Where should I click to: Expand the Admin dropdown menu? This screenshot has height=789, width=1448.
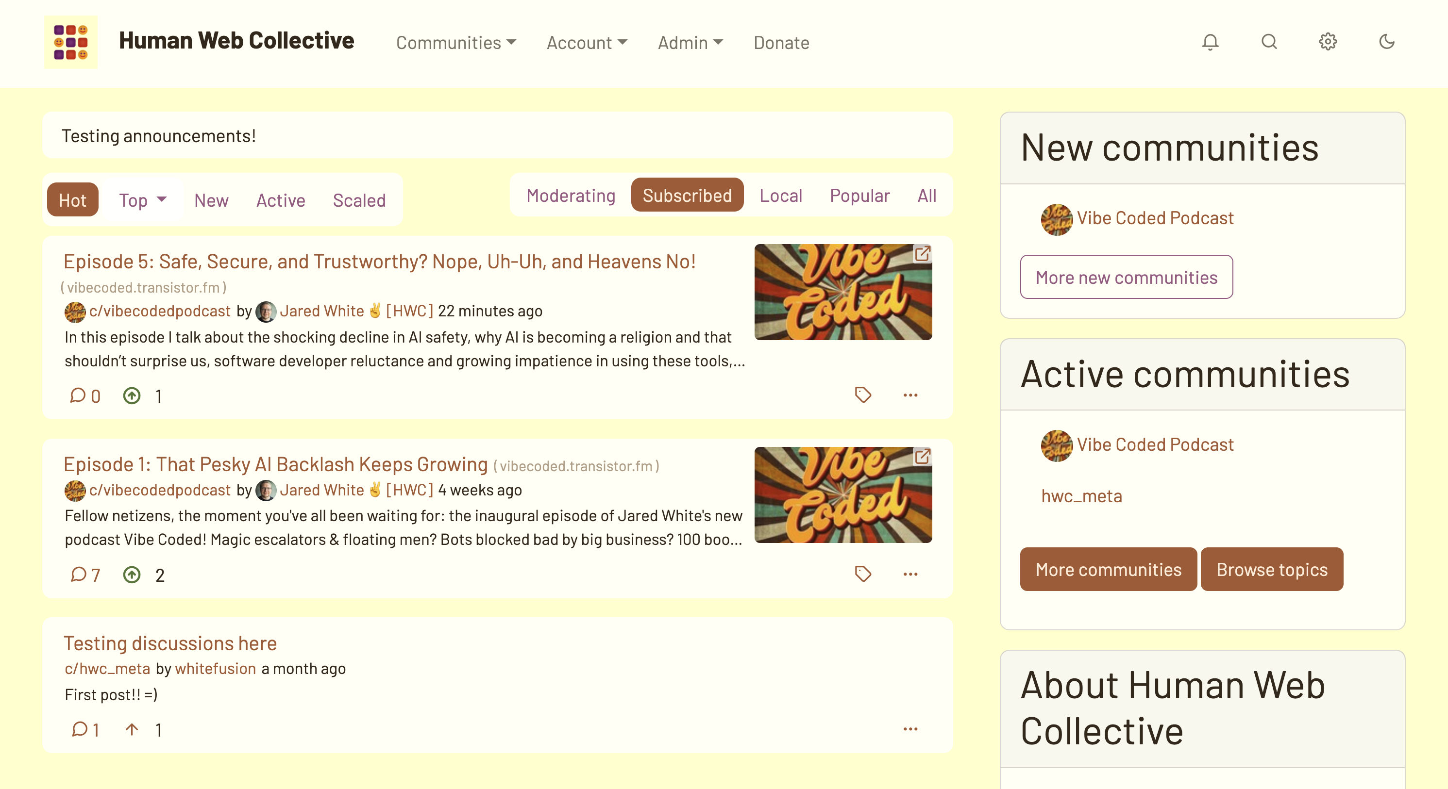click(690, 43)
